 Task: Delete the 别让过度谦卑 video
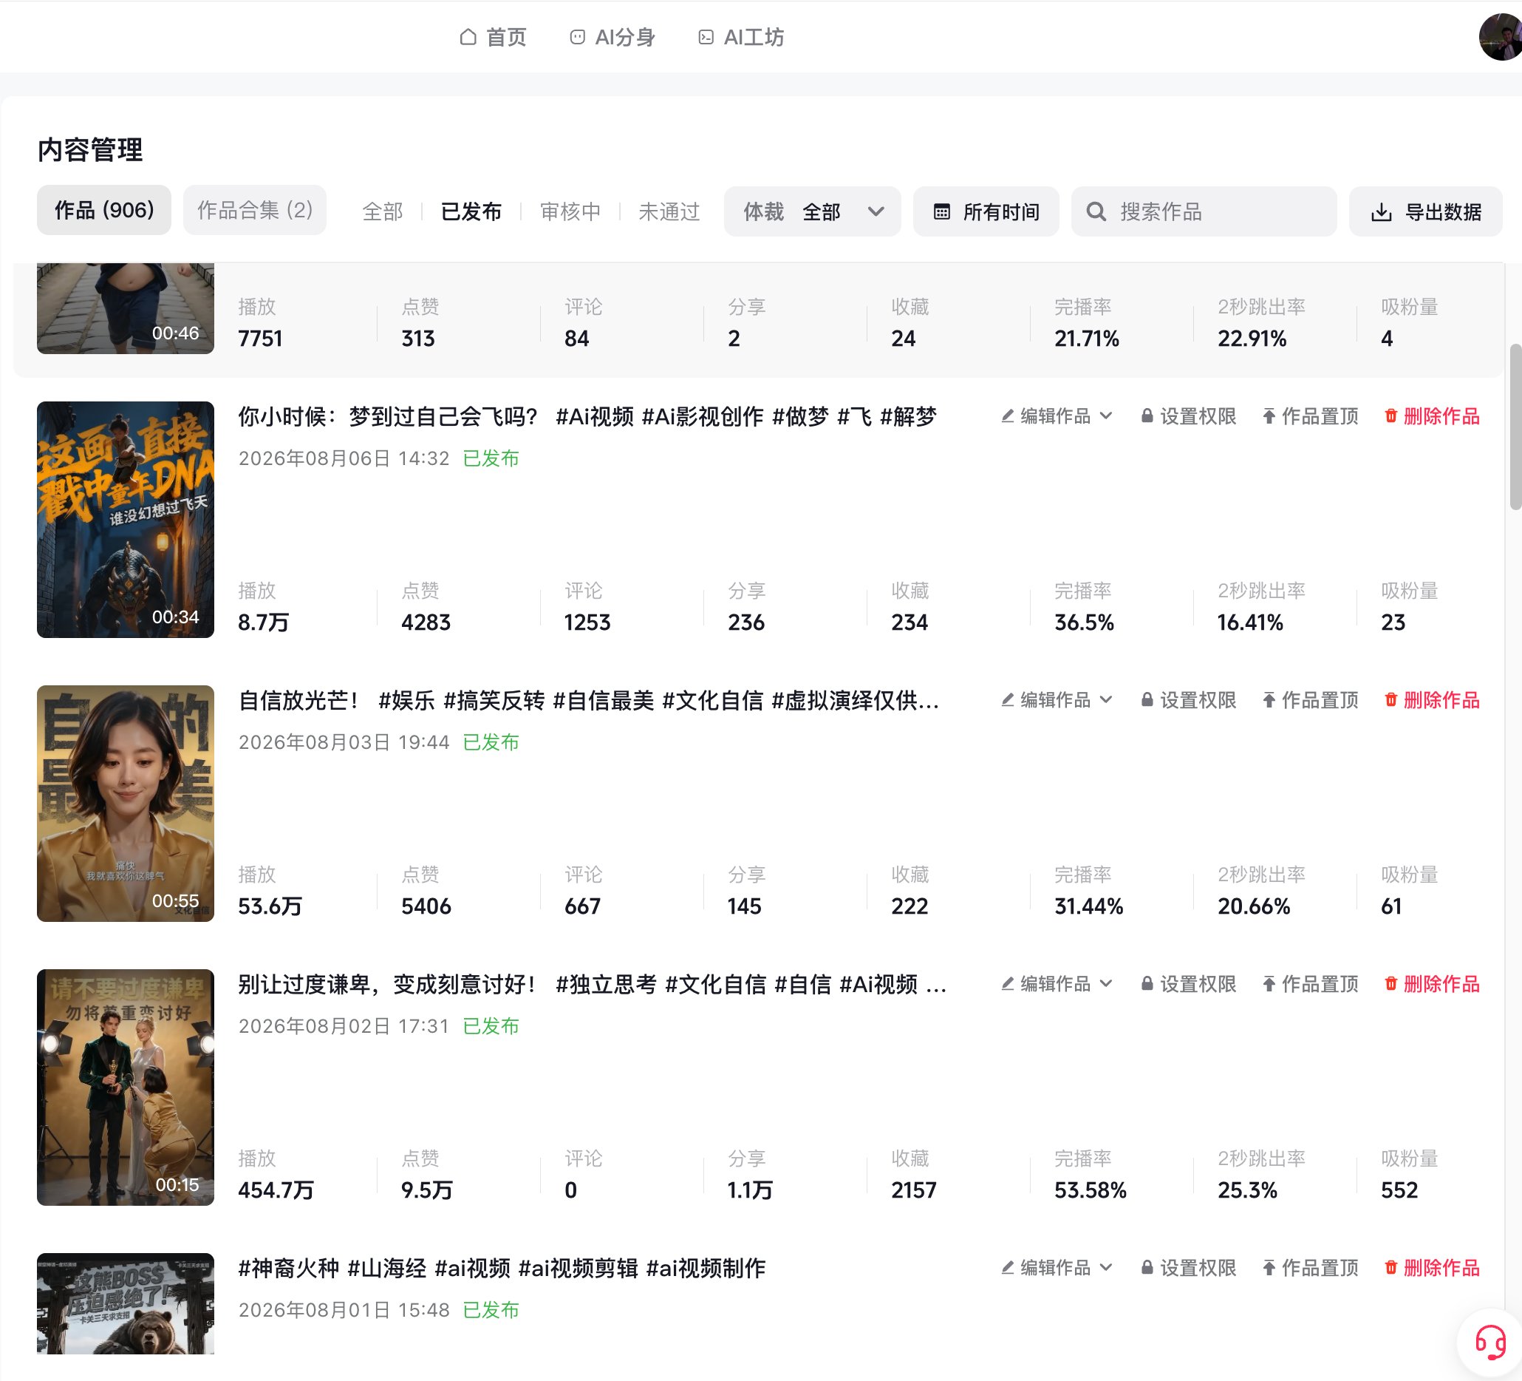click(x=1431, y=985)
